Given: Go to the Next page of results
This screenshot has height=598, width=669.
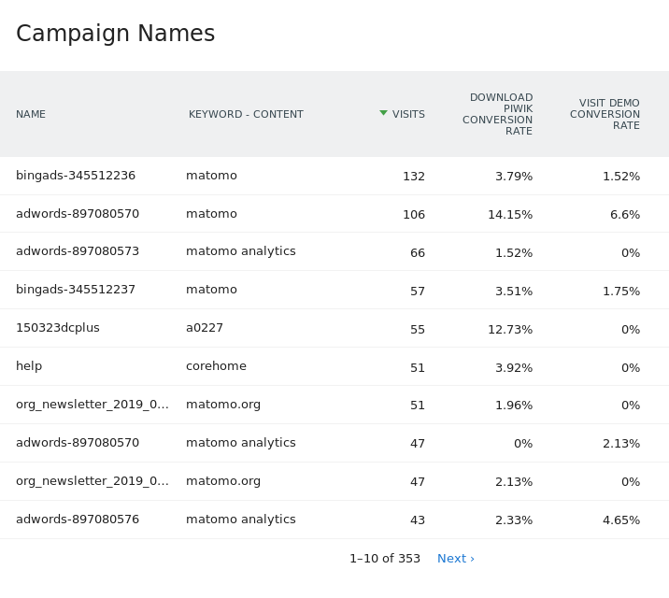Looking at the screenshot, I should coord(455,559).
